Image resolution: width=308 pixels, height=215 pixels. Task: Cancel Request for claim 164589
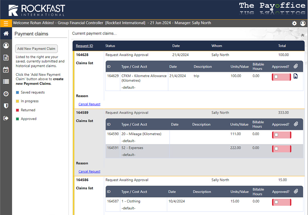pos(89,171)
